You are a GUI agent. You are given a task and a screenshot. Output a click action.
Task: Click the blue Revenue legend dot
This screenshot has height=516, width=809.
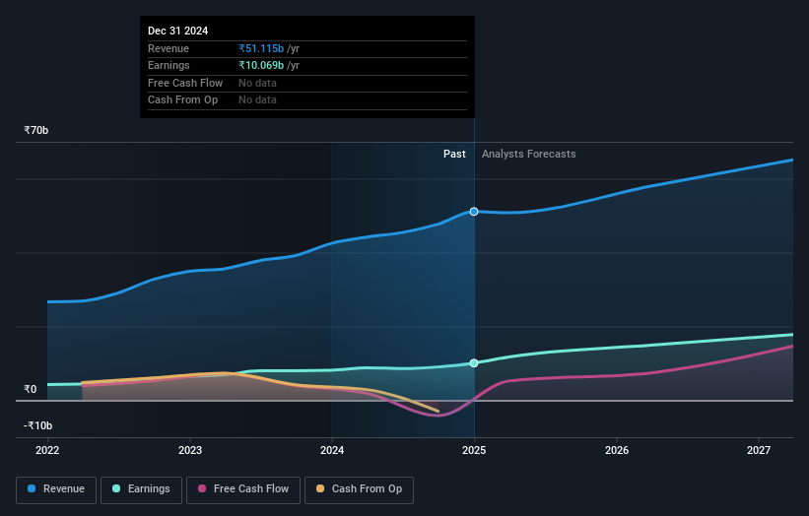pos(32,488)
